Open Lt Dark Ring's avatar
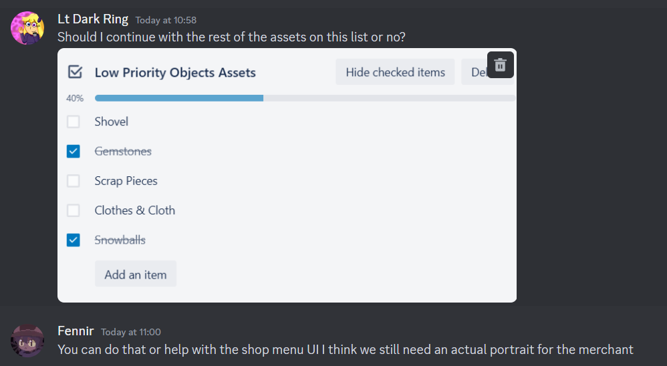The height and width of the screenshot is (366, 667). [x=28, y=28]
